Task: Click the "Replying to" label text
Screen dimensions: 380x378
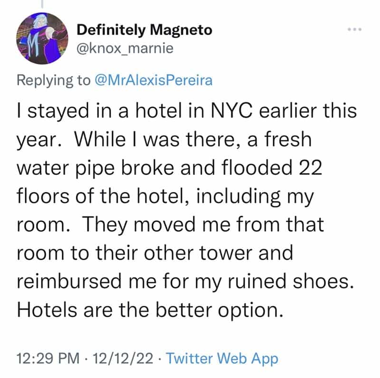Action: 53,80
